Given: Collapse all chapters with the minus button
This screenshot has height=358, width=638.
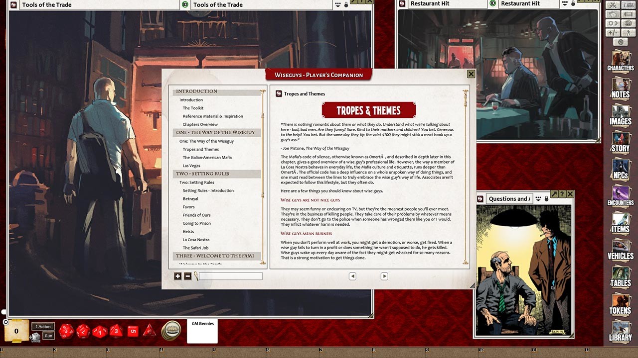Looking at the screenshot, I should (x=187, y=276).
